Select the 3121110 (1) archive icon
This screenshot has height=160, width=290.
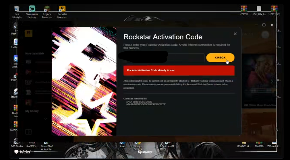pos(274,11)
